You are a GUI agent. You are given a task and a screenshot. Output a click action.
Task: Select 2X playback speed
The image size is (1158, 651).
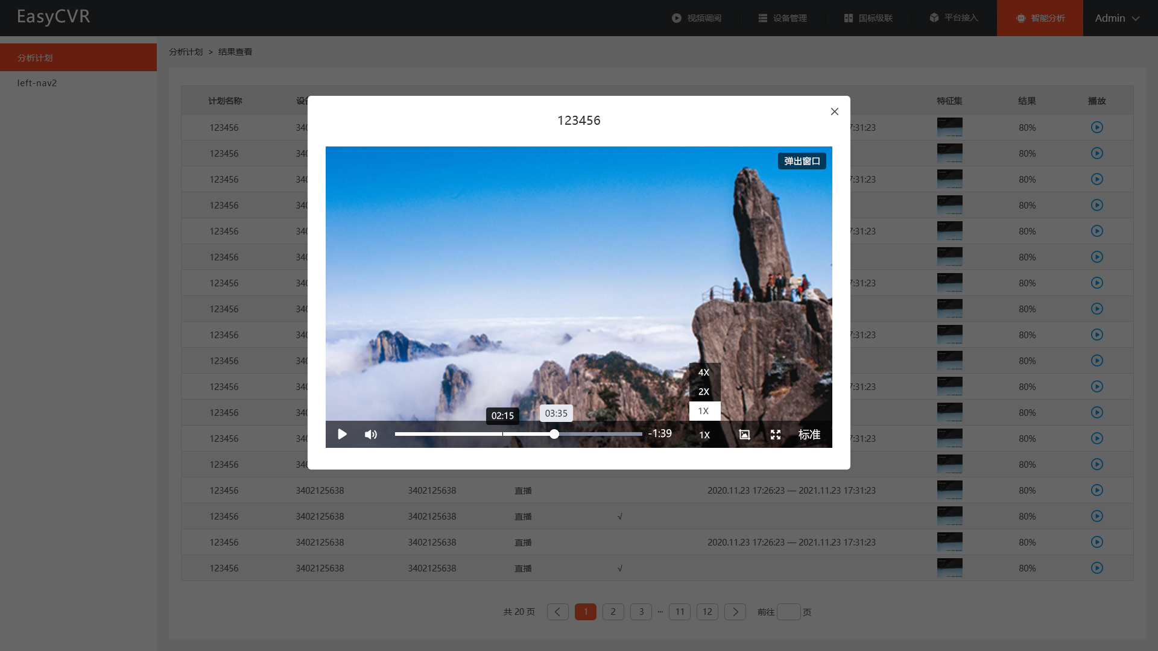[704, 392]
